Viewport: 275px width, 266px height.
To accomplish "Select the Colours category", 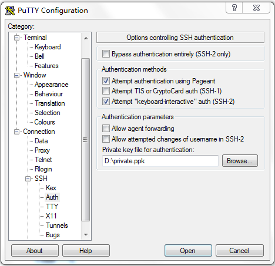I will pyautogui.click(x=45, y=122).
